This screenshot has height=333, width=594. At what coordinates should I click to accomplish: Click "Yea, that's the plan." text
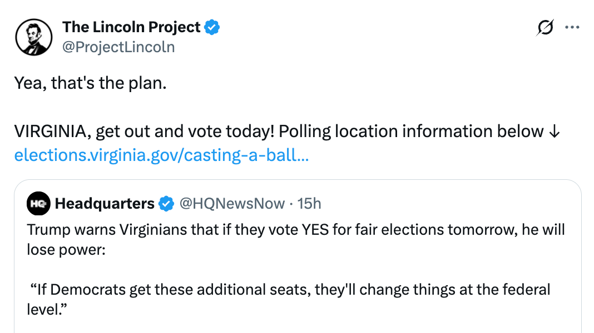(x=90, y=84)
